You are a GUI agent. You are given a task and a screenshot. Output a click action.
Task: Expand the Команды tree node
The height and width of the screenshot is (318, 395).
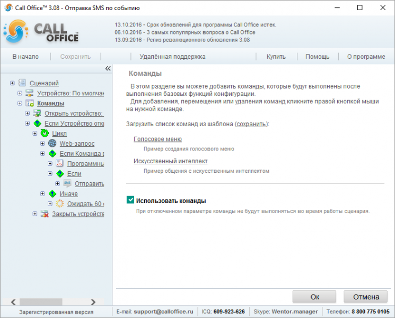click(x=20, y=103)
